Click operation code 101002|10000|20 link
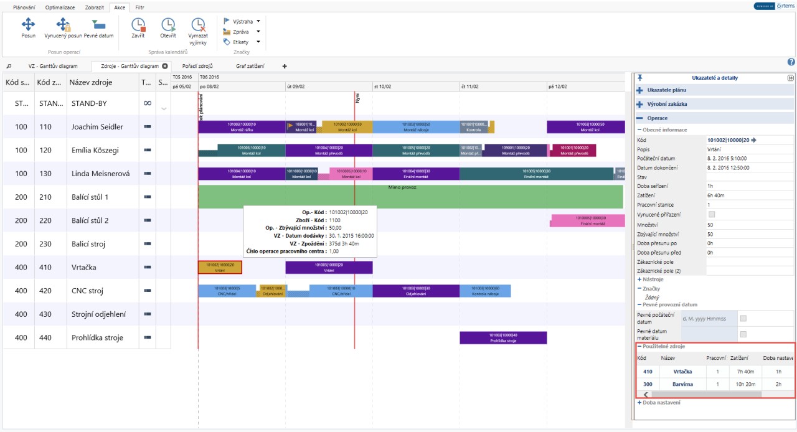 pyautogui.click(x=728, y=140)
